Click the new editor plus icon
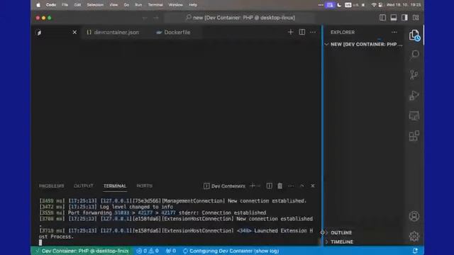 click(290, 32)
